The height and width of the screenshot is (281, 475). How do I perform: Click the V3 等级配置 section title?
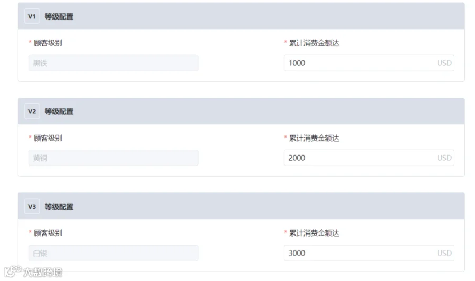coord(59,207)
